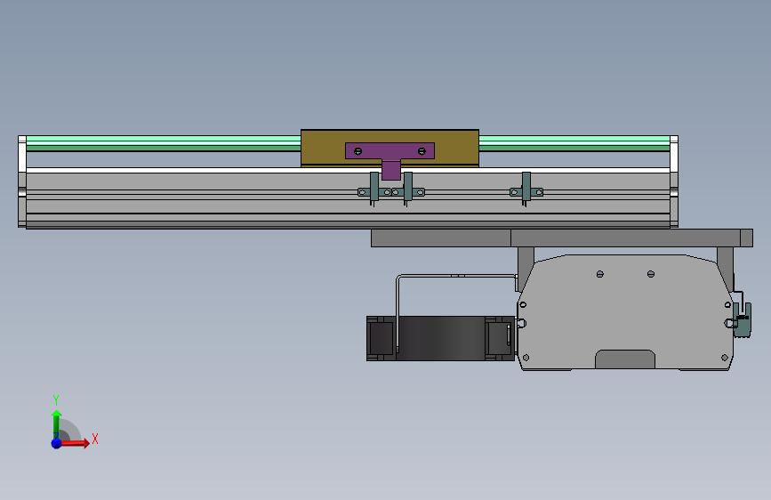This screenshot has height=500, width=771.
Task: Select the black motor block below the rail
Action: 440,339
